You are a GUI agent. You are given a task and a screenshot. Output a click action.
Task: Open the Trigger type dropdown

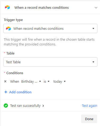(50, 28)
